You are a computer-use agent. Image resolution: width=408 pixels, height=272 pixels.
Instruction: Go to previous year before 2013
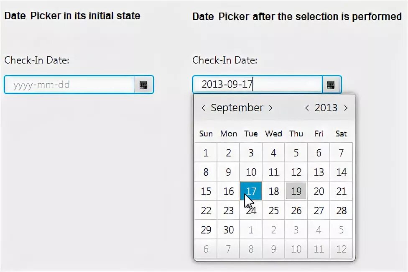pos(307,108)
